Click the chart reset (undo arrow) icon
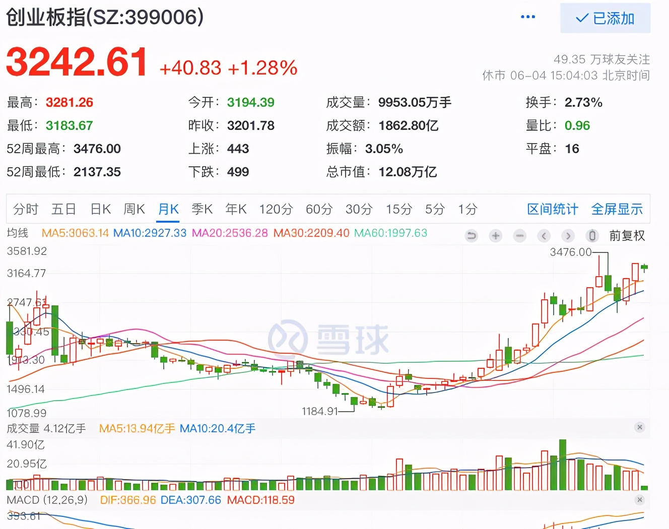Viewport: 669px width, 529px height. coord(472,236)
